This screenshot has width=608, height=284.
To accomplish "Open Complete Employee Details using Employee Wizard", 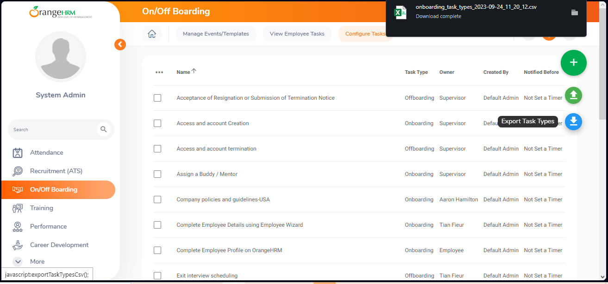I will tap(240, 225).
